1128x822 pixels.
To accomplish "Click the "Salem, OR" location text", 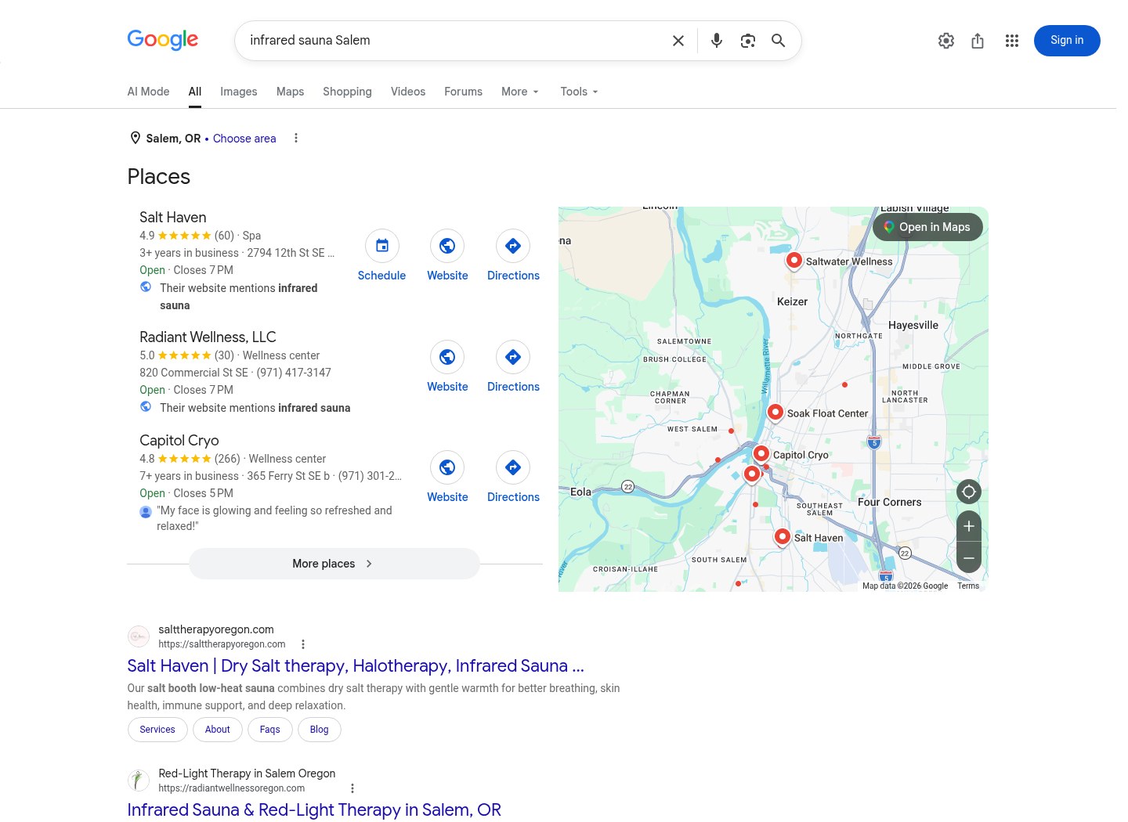I will click(x=173, y=139).
